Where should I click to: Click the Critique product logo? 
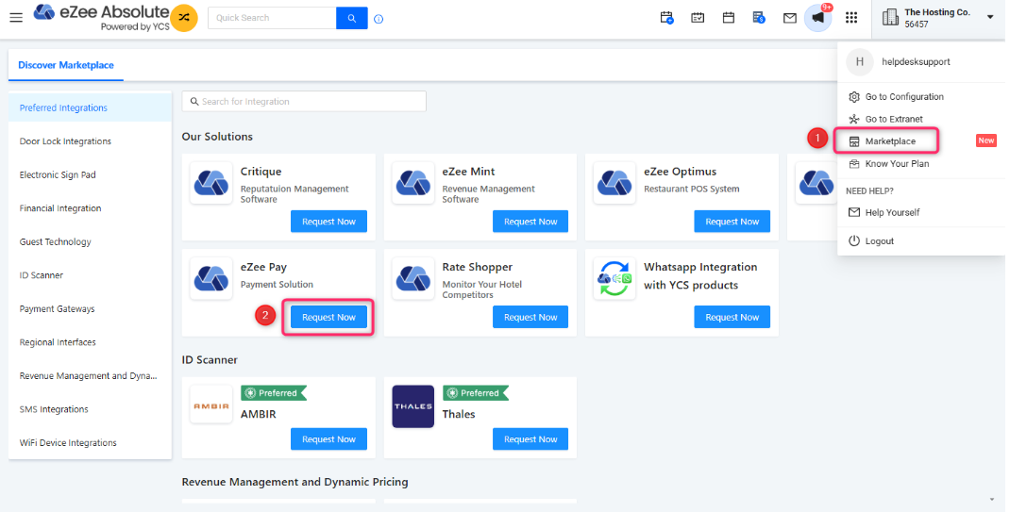(211, 183)
